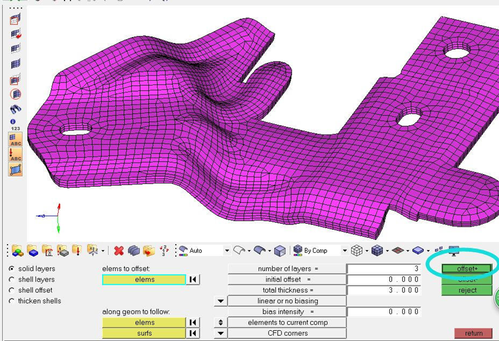Open the Renumber icon with 1-2-3 digits

(x=164, y=251)
